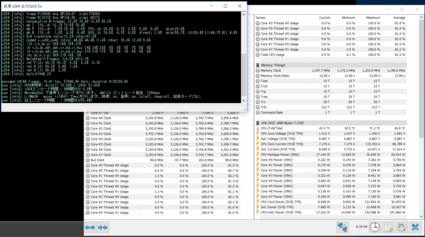425x237 pixels.
Task: Click the clock reset-timer icon
Action: click(375, 227)
